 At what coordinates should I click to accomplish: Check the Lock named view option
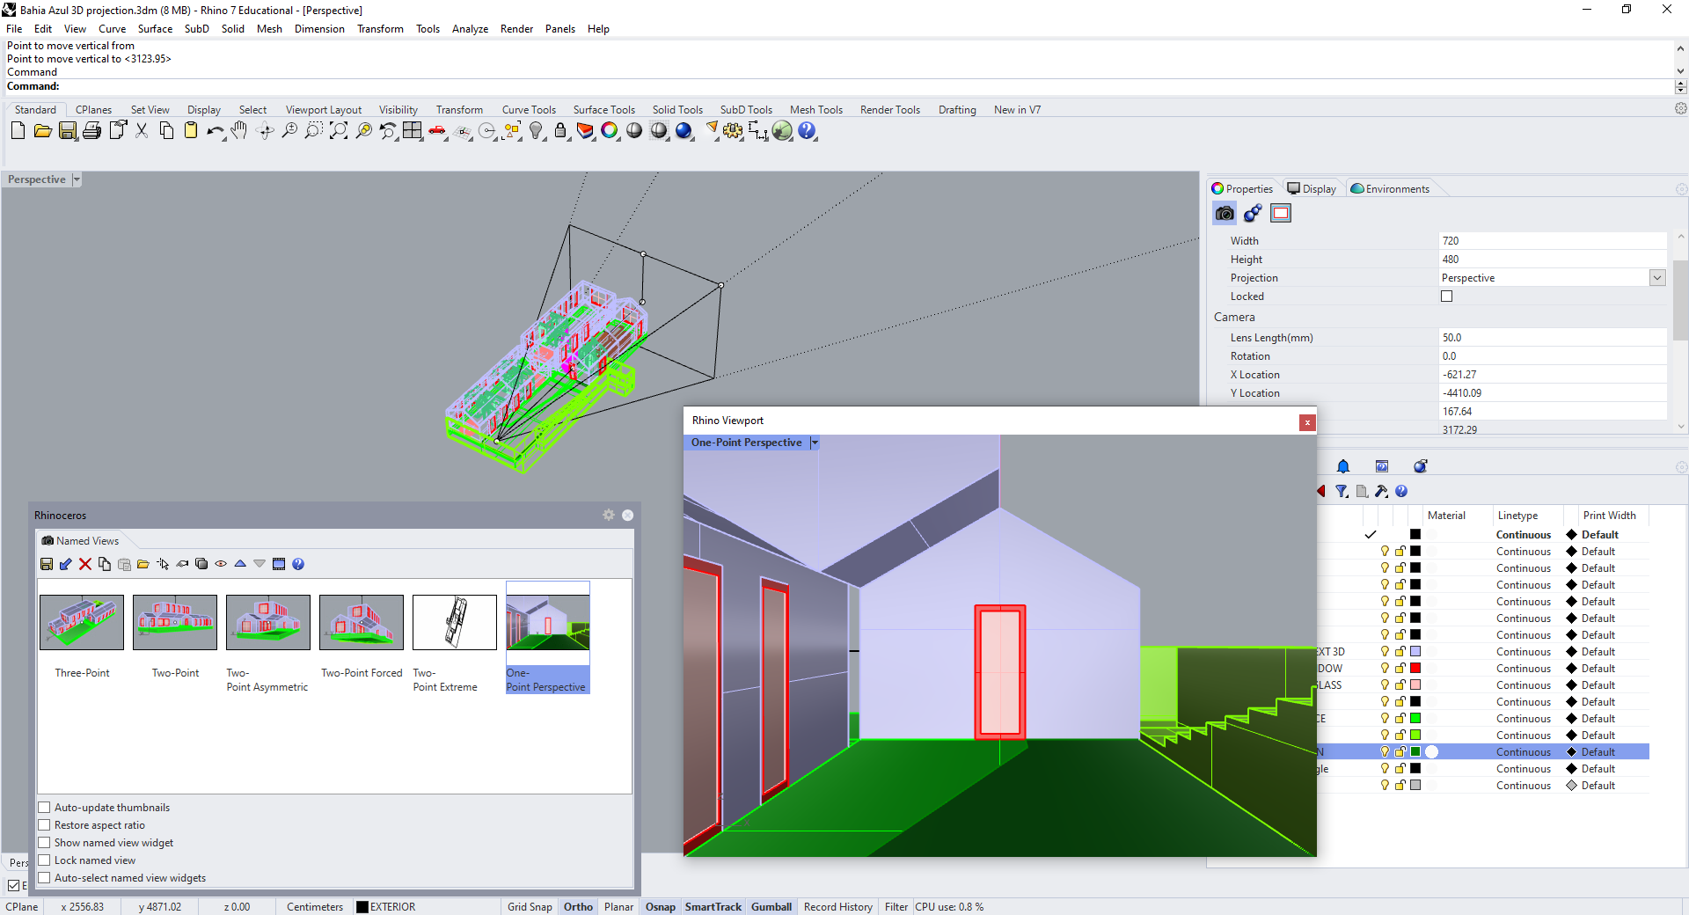(44, 860)
